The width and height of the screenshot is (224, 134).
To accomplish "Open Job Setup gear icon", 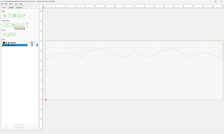I will [5, 16].
